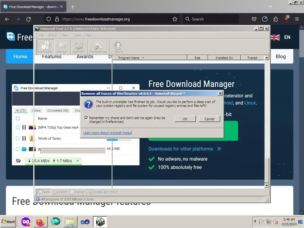Image resolution: width=304 pixels, height=228 pixels.
Task: Click the scrollbar down arrow in program list
Action: click(x=267, y=186)
